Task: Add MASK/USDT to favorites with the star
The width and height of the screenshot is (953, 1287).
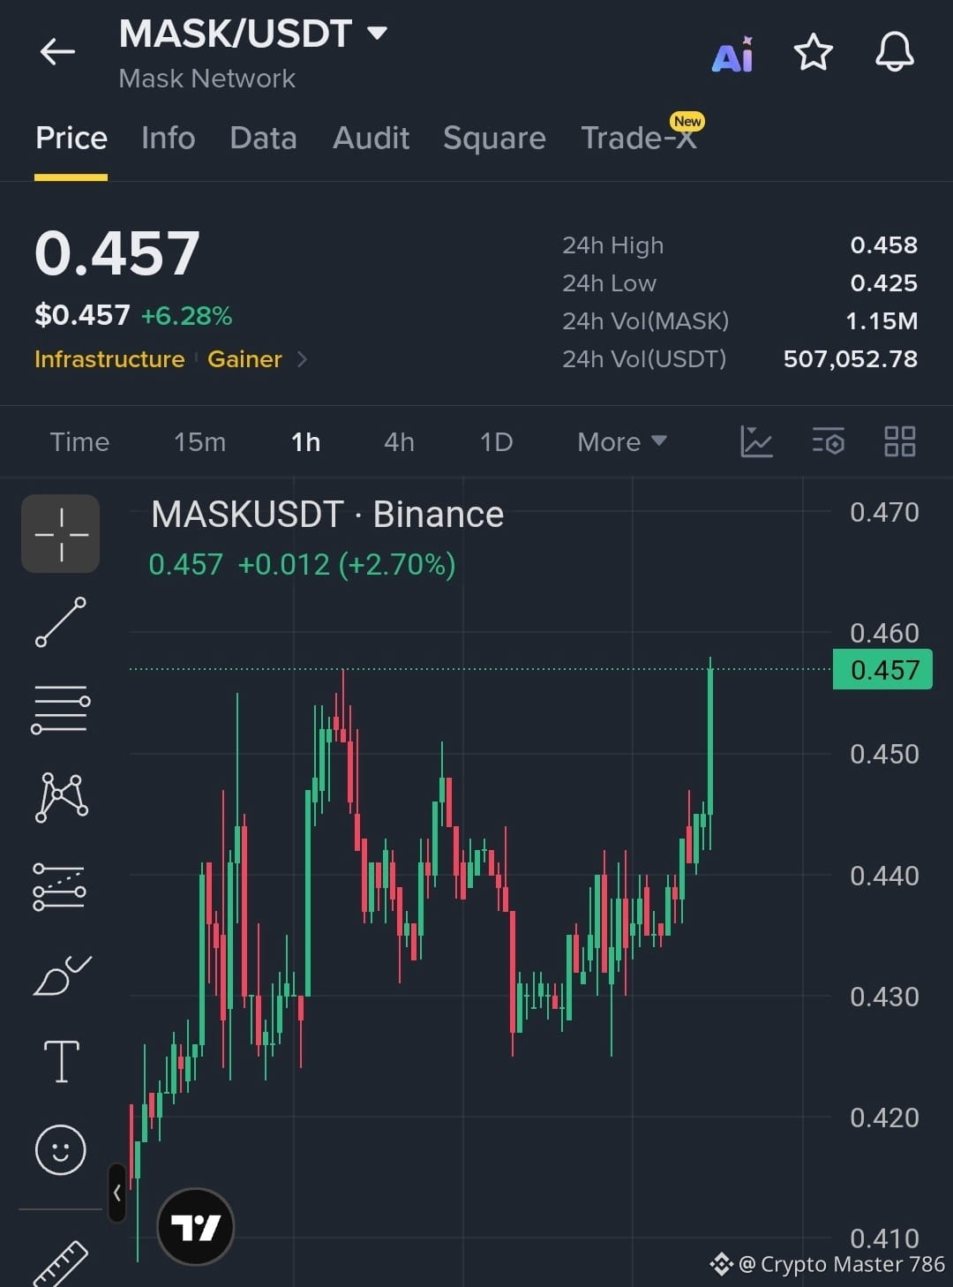Action: [x=813, y=52]
